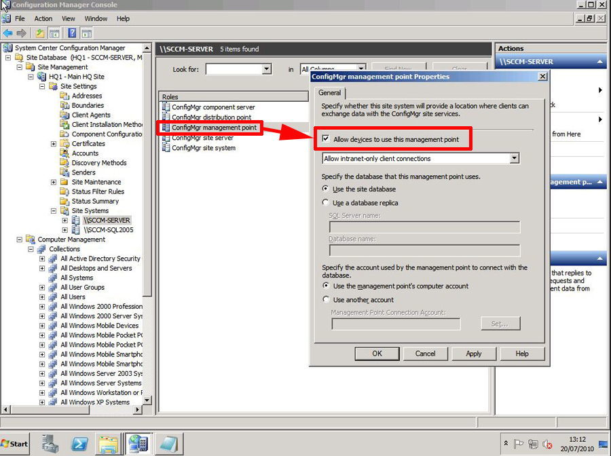The image size is (611, 456).
Task: Click the Boundaries node icon
Action: [64, 105]
